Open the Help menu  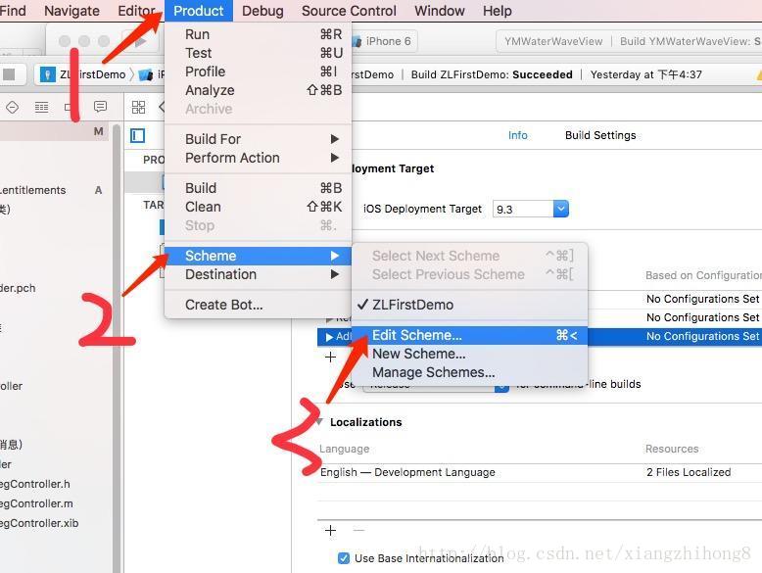[497, 11]
